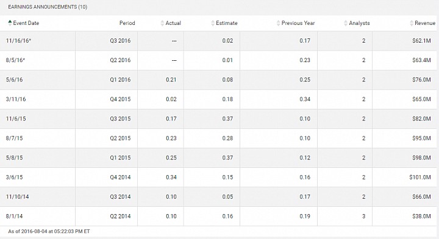Click sort arrows next to Estimate column

click(x=213, y=23)
